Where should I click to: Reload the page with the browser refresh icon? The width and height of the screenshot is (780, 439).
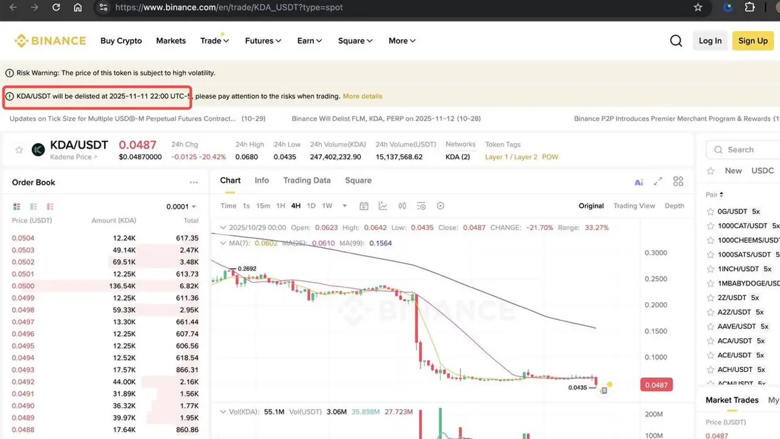[x=56, y=8]
